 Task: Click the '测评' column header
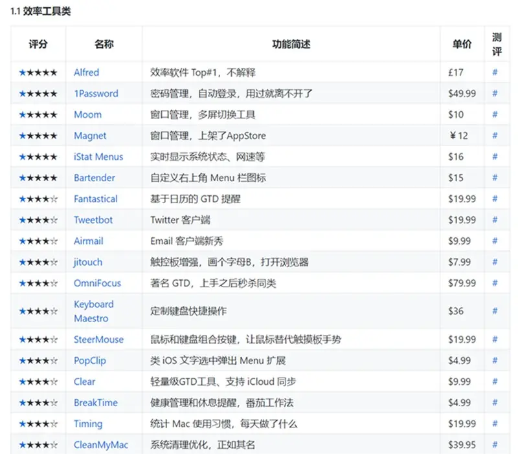pos(497,44)
